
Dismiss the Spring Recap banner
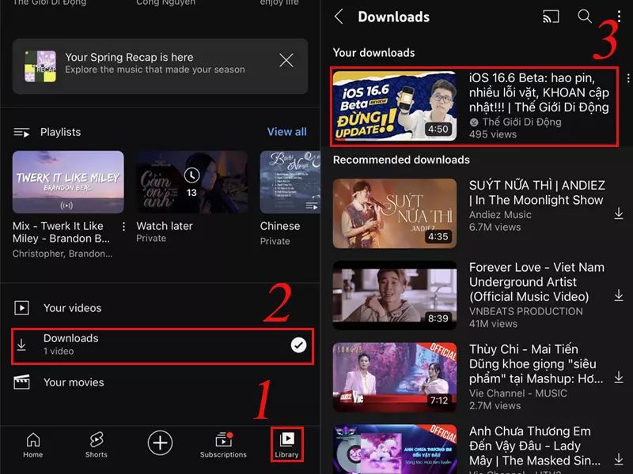(286, 61)
